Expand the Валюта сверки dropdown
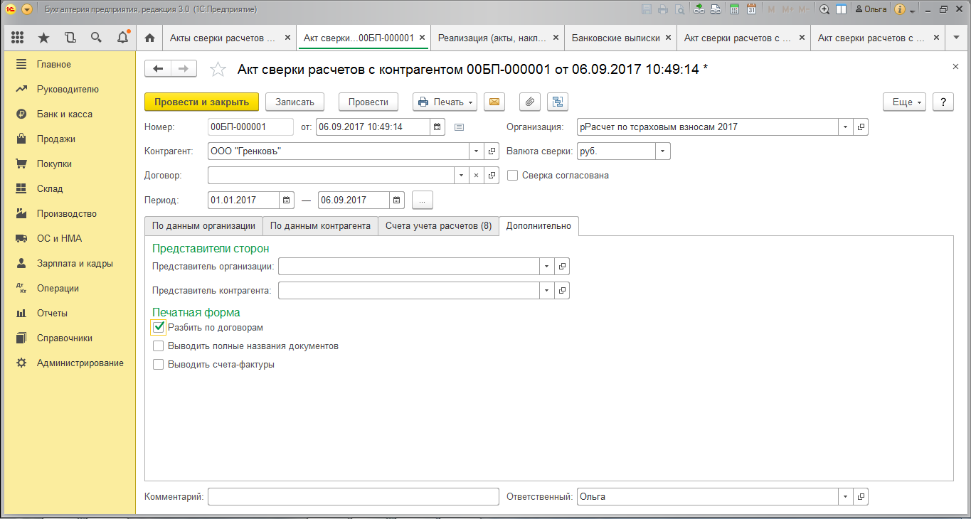 click(663, 151)
